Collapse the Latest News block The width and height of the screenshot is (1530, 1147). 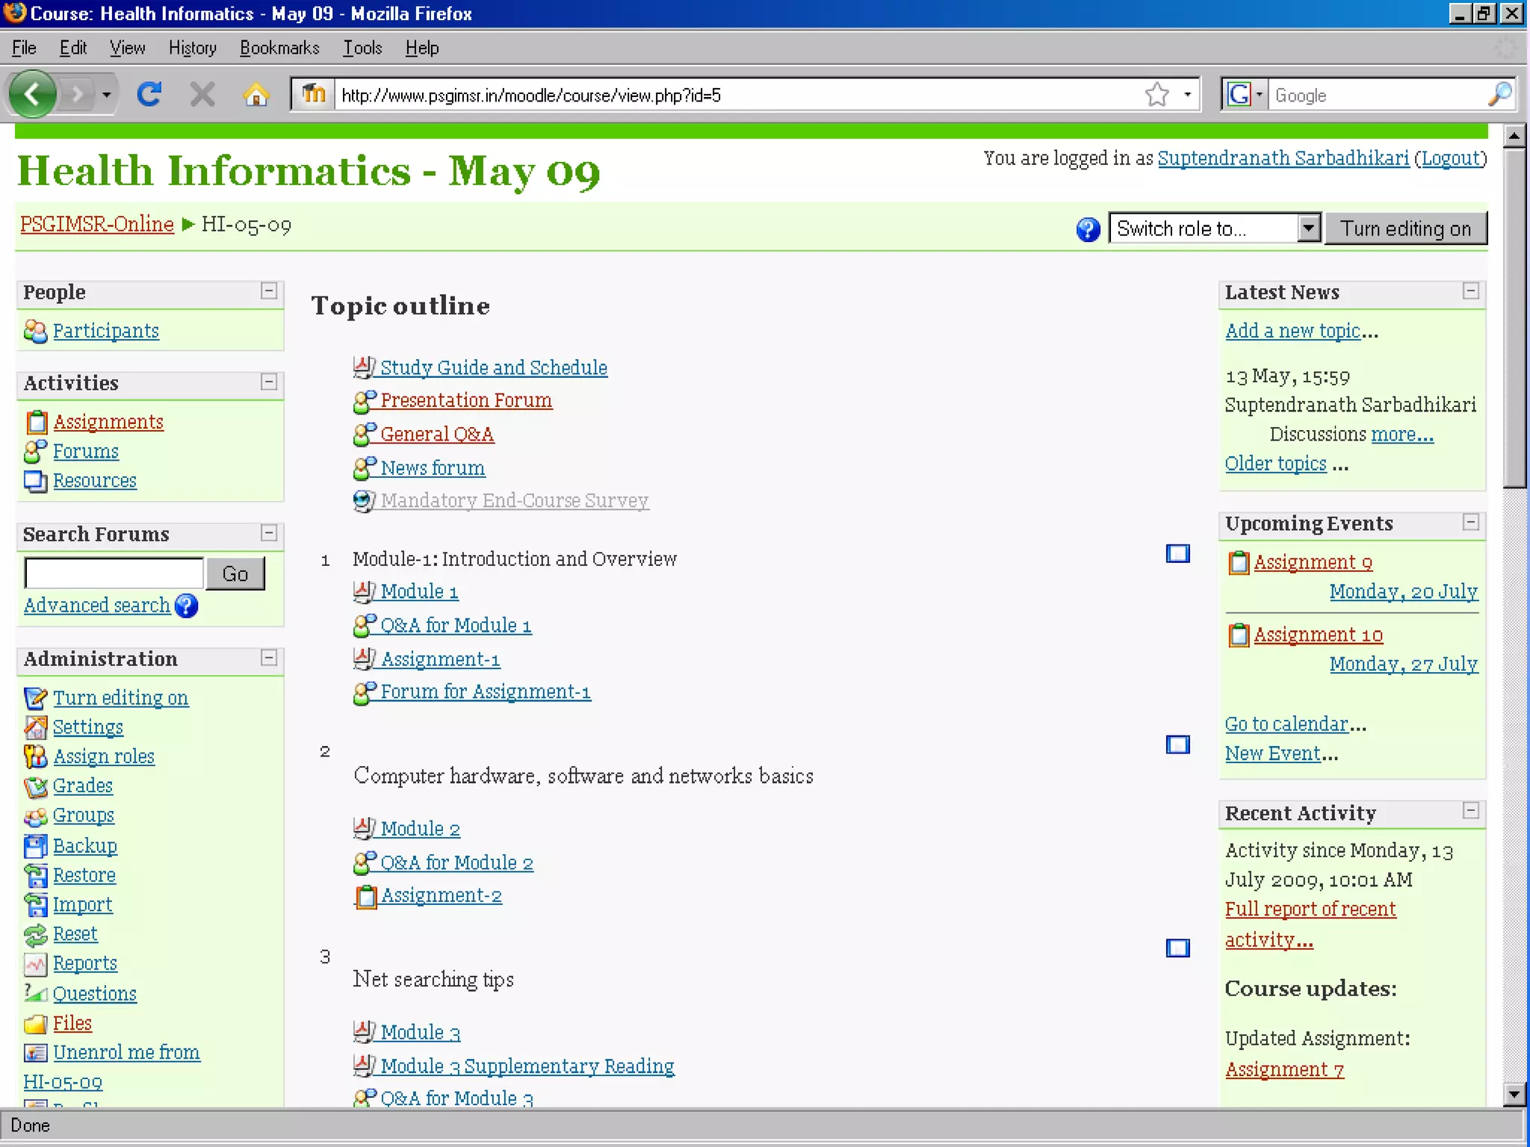pos(1470,291)
